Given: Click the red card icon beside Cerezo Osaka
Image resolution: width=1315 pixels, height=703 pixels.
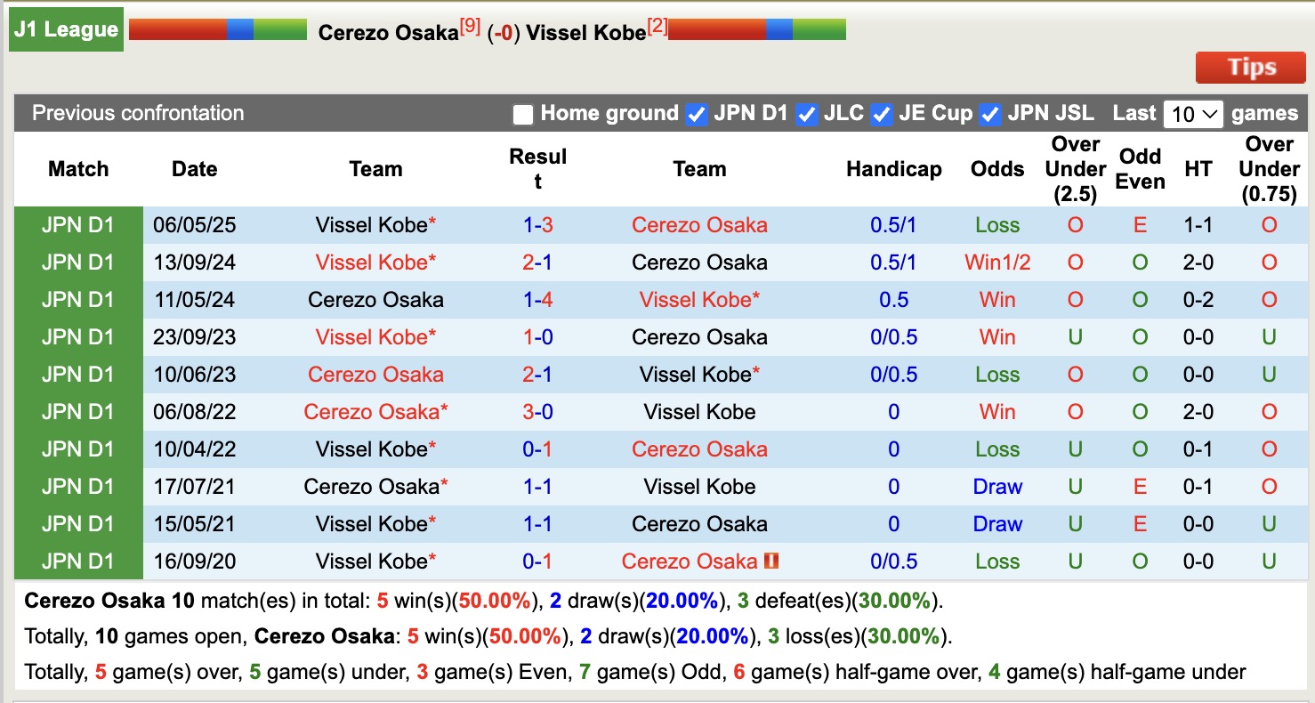Looking at the screenshot, I should pos(770,562).
